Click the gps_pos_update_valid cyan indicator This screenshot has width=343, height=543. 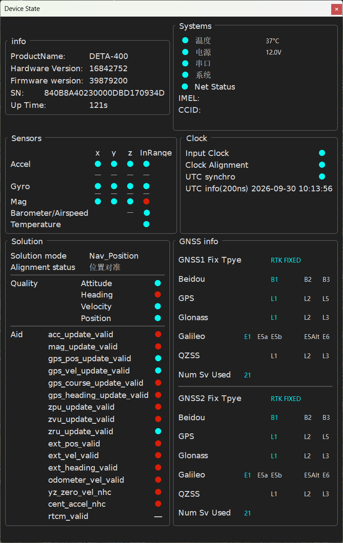click(x=158, y=358)
